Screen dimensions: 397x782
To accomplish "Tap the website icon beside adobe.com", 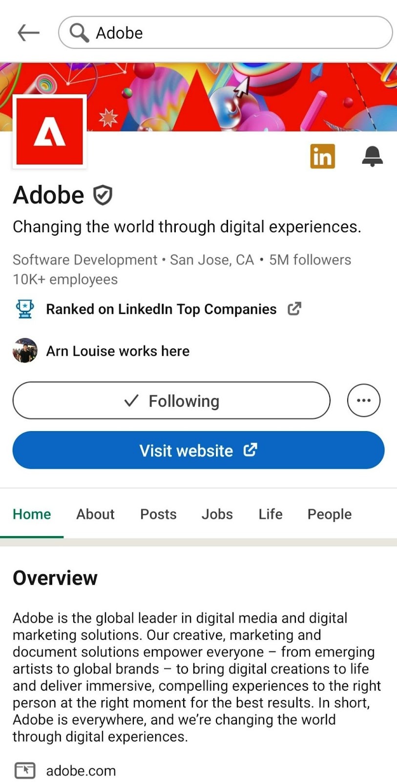I will (x=25, y=770).
